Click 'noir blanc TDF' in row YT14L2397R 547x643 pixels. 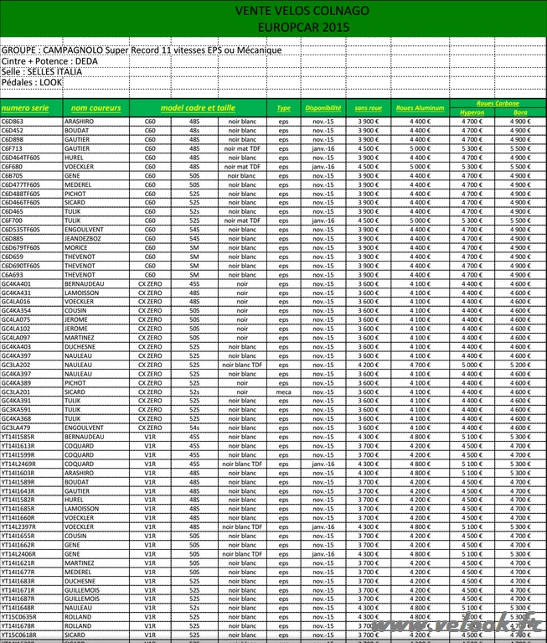242,526
